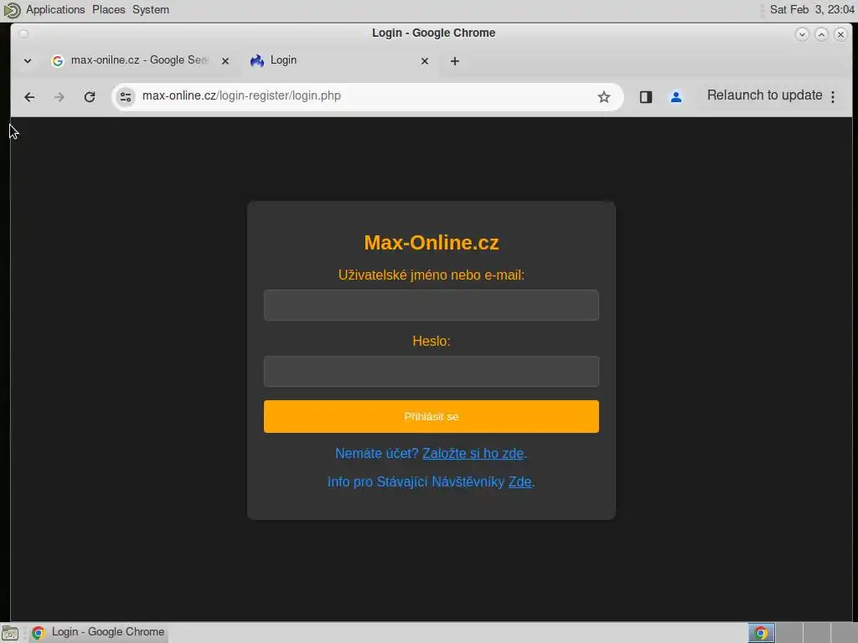Select the Login tab

[339, 60]
